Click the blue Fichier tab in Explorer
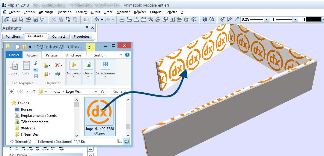 (x=14, y=55)
